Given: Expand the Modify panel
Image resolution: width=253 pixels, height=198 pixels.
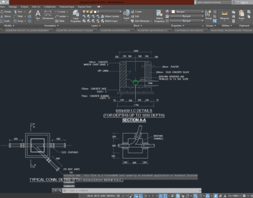Looking at the screenshot, I should coord(9,26).
